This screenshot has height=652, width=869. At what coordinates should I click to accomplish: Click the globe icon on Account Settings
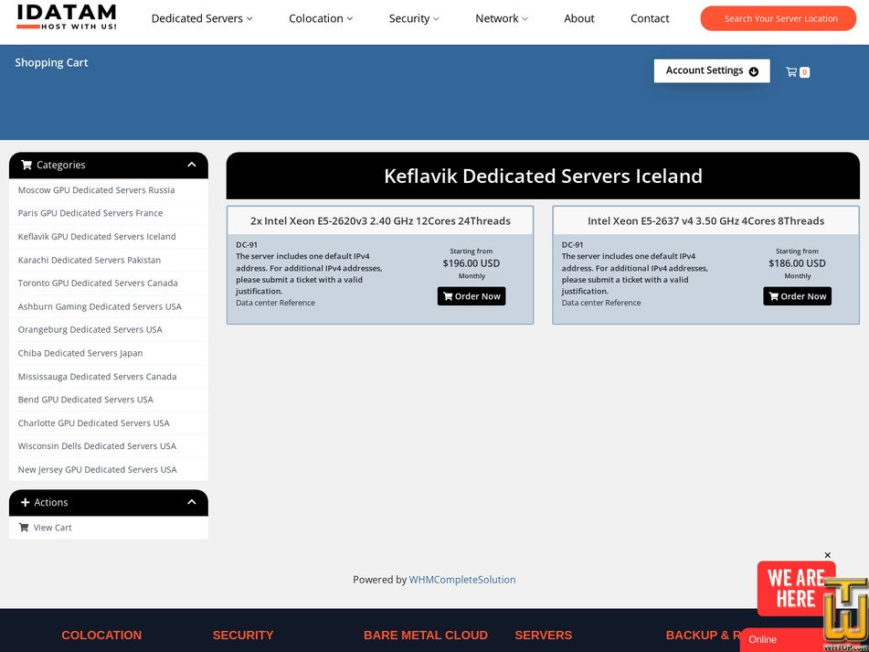[x=753, y=70]
